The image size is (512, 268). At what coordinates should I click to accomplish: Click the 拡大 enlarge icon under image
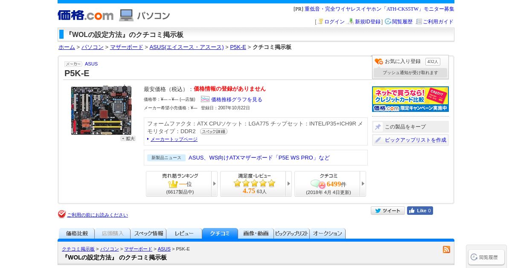point(128,139)
